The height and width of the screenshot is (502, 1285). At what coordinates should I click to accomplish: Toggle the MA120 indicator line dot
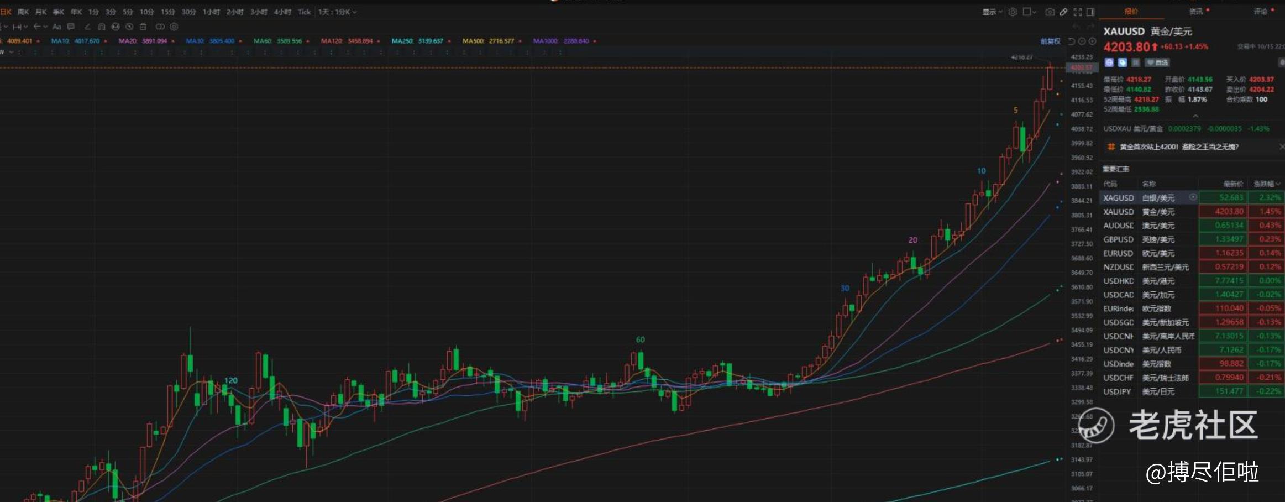[x=379, y=41]
